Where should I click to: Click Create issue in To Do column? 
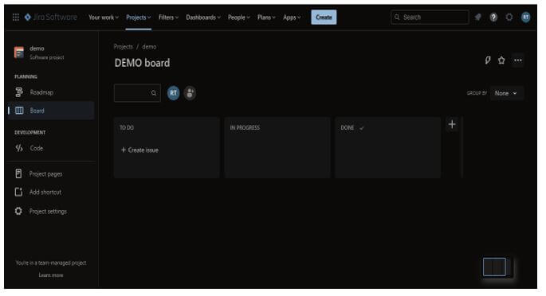coord(139,150)
